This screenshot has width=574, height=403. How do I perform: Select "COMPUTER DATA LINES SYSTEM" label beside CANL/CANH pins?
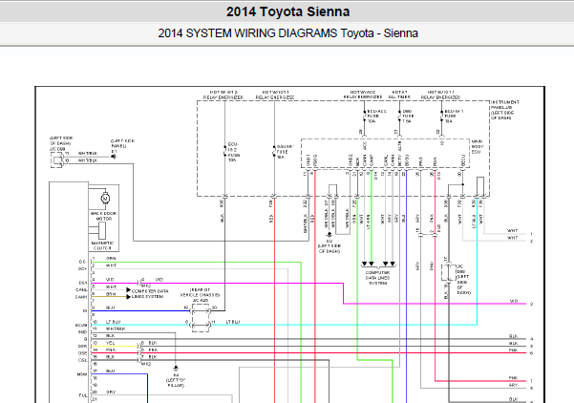(150, 293)
